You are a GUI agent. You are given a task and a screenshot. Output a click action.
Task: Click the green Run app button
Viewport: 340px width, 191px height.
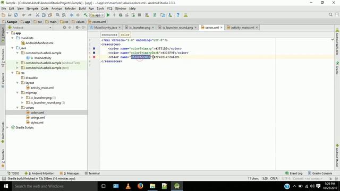[x=108, y=15]
